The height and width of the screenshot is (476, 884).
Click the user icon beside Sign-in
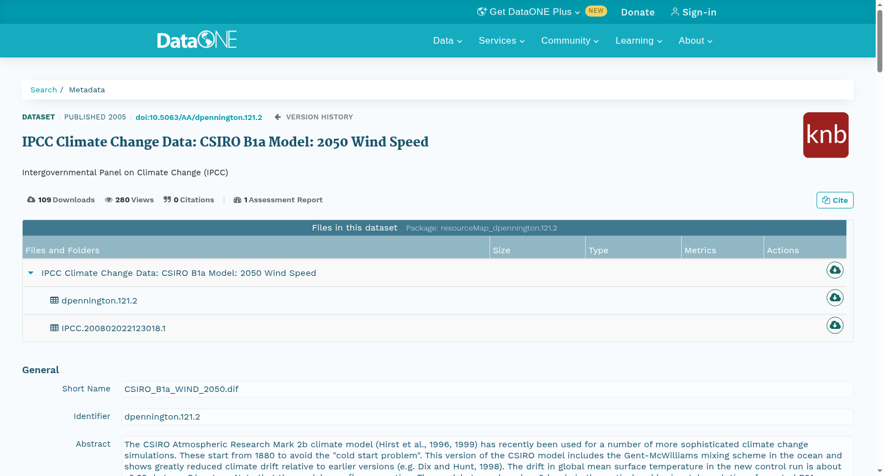point(675,12)
